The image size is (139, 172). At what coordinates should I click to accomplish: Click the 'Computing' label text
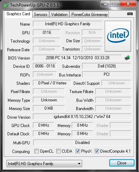click(21, 152)
